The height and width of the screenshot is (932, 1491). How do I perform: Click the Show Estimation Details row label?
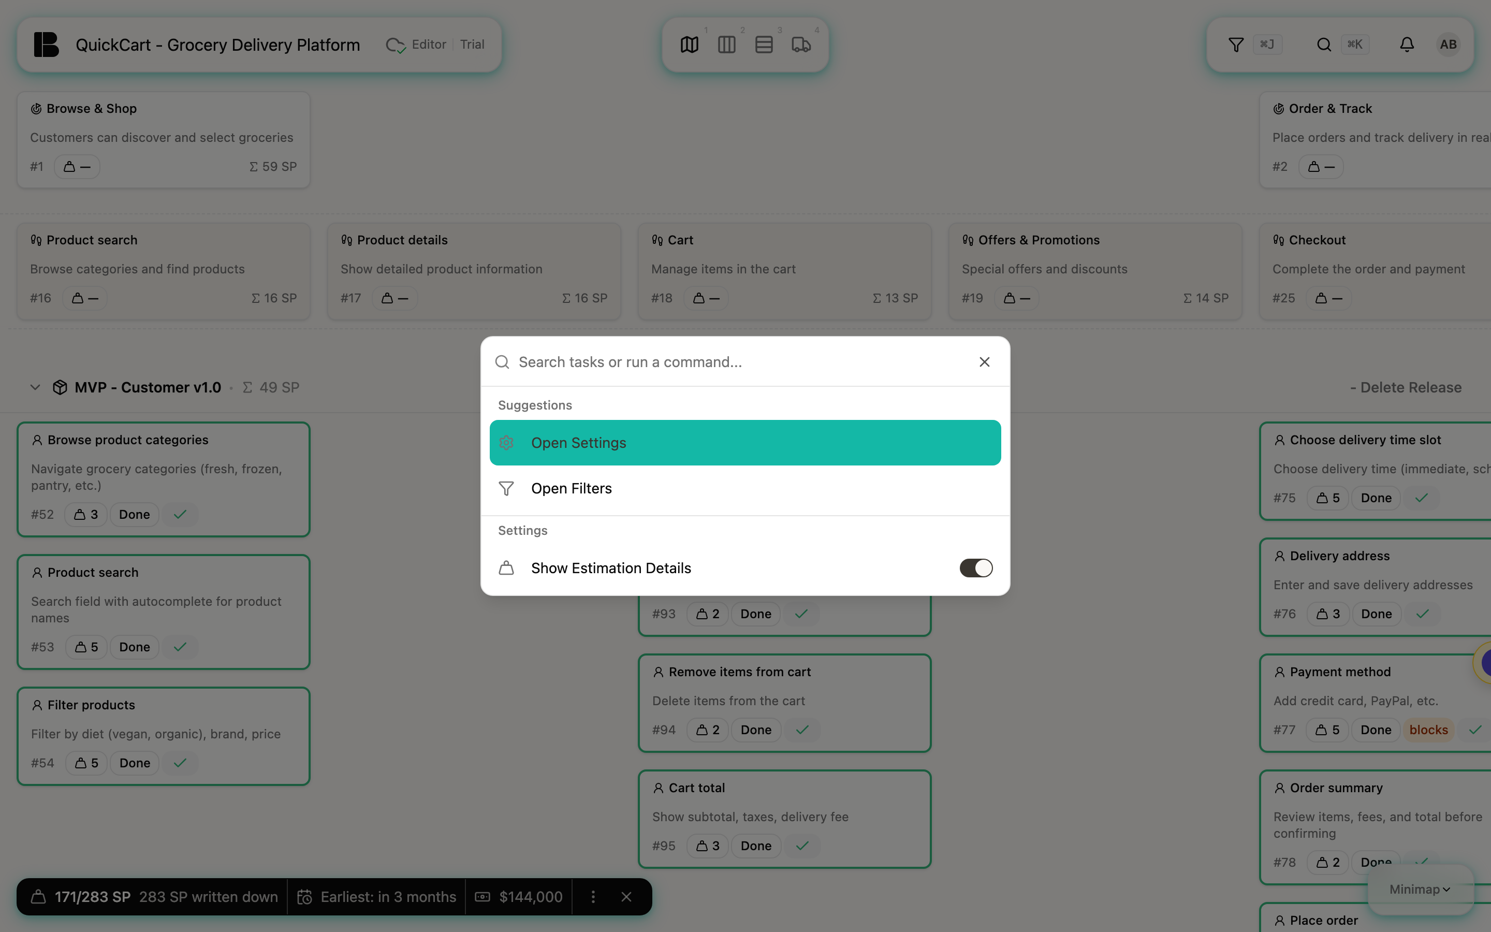tap(610, 567)
